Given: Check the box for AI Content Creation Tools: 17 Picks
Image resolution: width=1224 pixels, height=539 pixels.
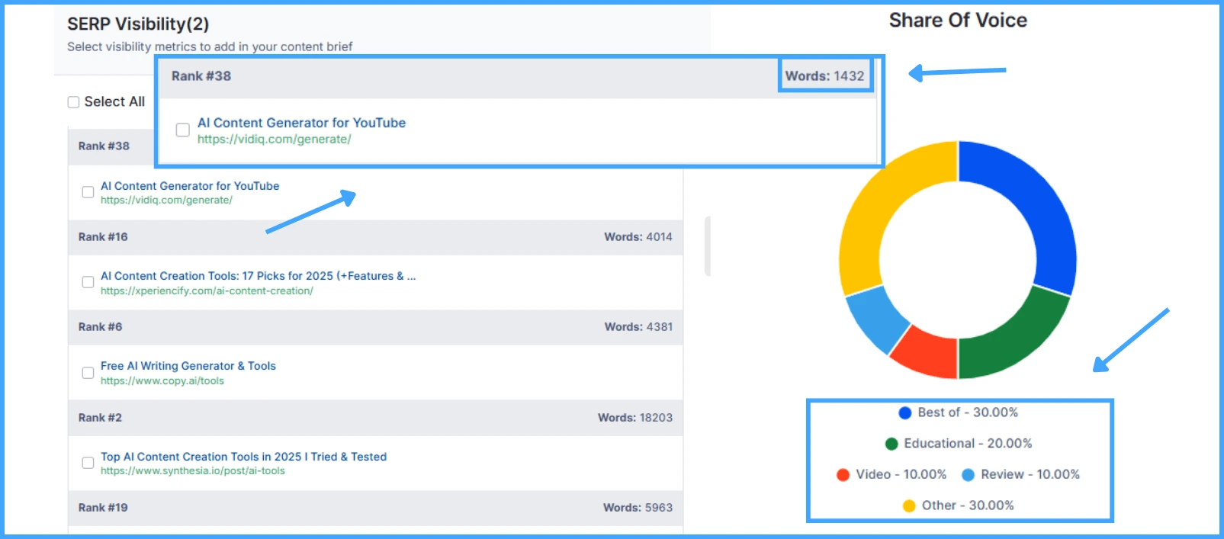Looking at the screenshot, I should (x=88, y=282).
